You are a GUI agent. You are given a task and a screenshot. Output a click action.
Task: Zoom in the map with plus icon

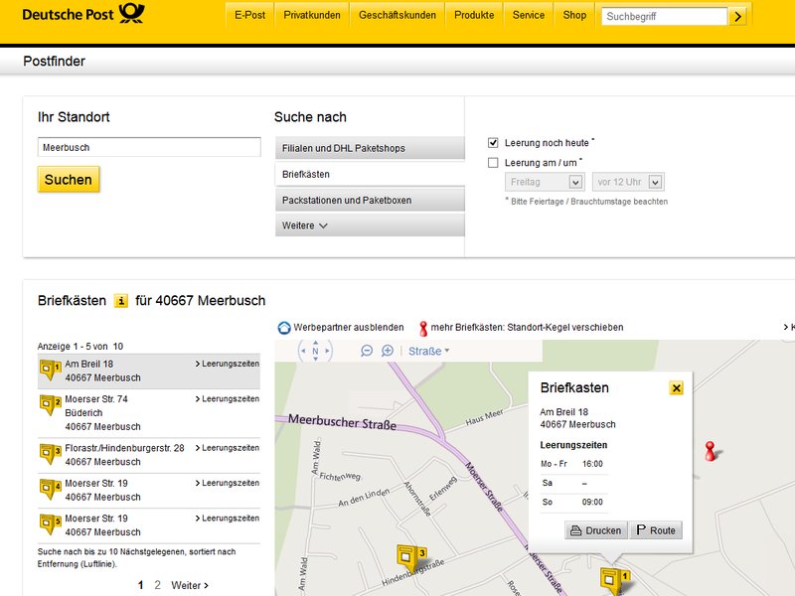pyautogui.click(x=388, y=351)
